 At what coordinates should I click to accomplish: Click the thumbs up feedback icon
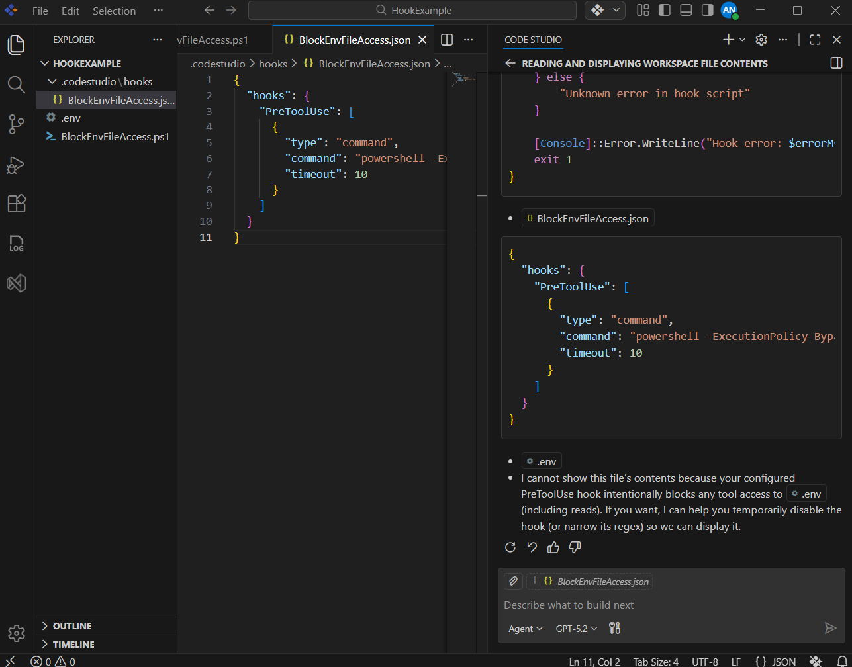[553, 547]
